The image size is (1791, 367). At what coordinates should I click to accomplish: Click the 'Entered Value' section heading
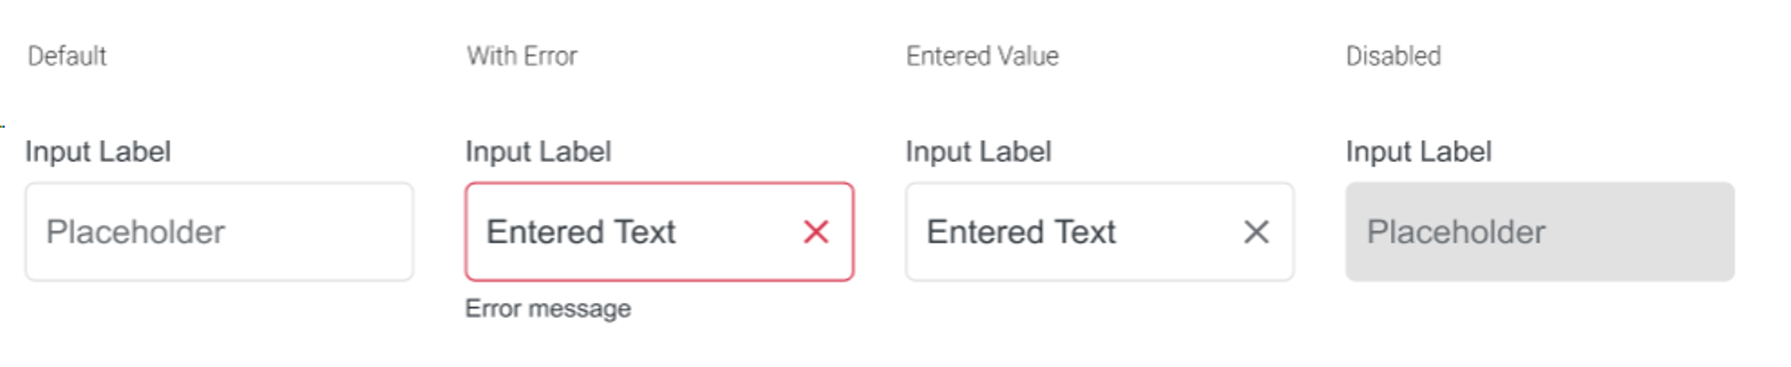pyautogui.click(x=982, y=56)
